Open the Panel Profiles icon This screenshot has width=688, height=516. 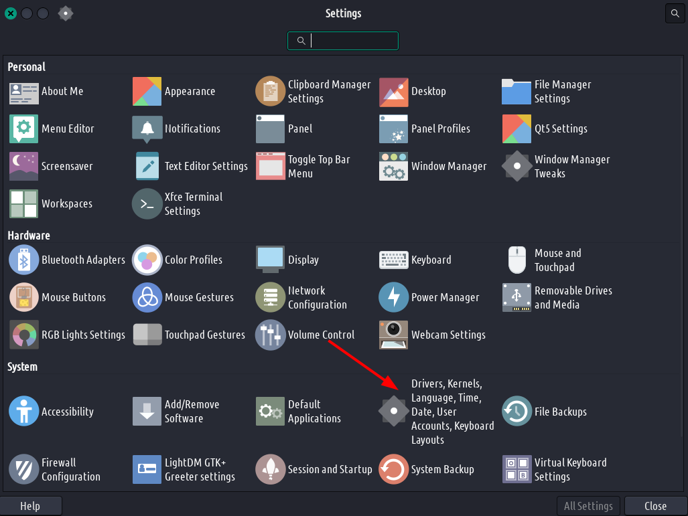(x=394, y=129)
